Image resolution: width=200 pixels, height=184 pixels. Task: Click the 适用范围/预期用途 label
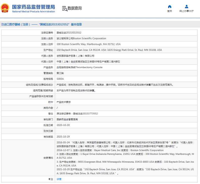[x=43, y=90]
